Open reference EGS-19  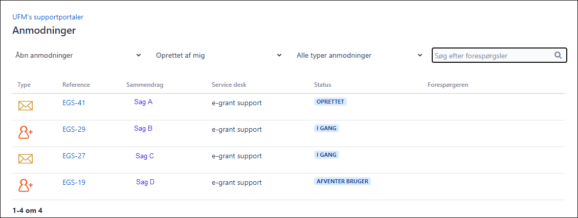tap(74, 182)
